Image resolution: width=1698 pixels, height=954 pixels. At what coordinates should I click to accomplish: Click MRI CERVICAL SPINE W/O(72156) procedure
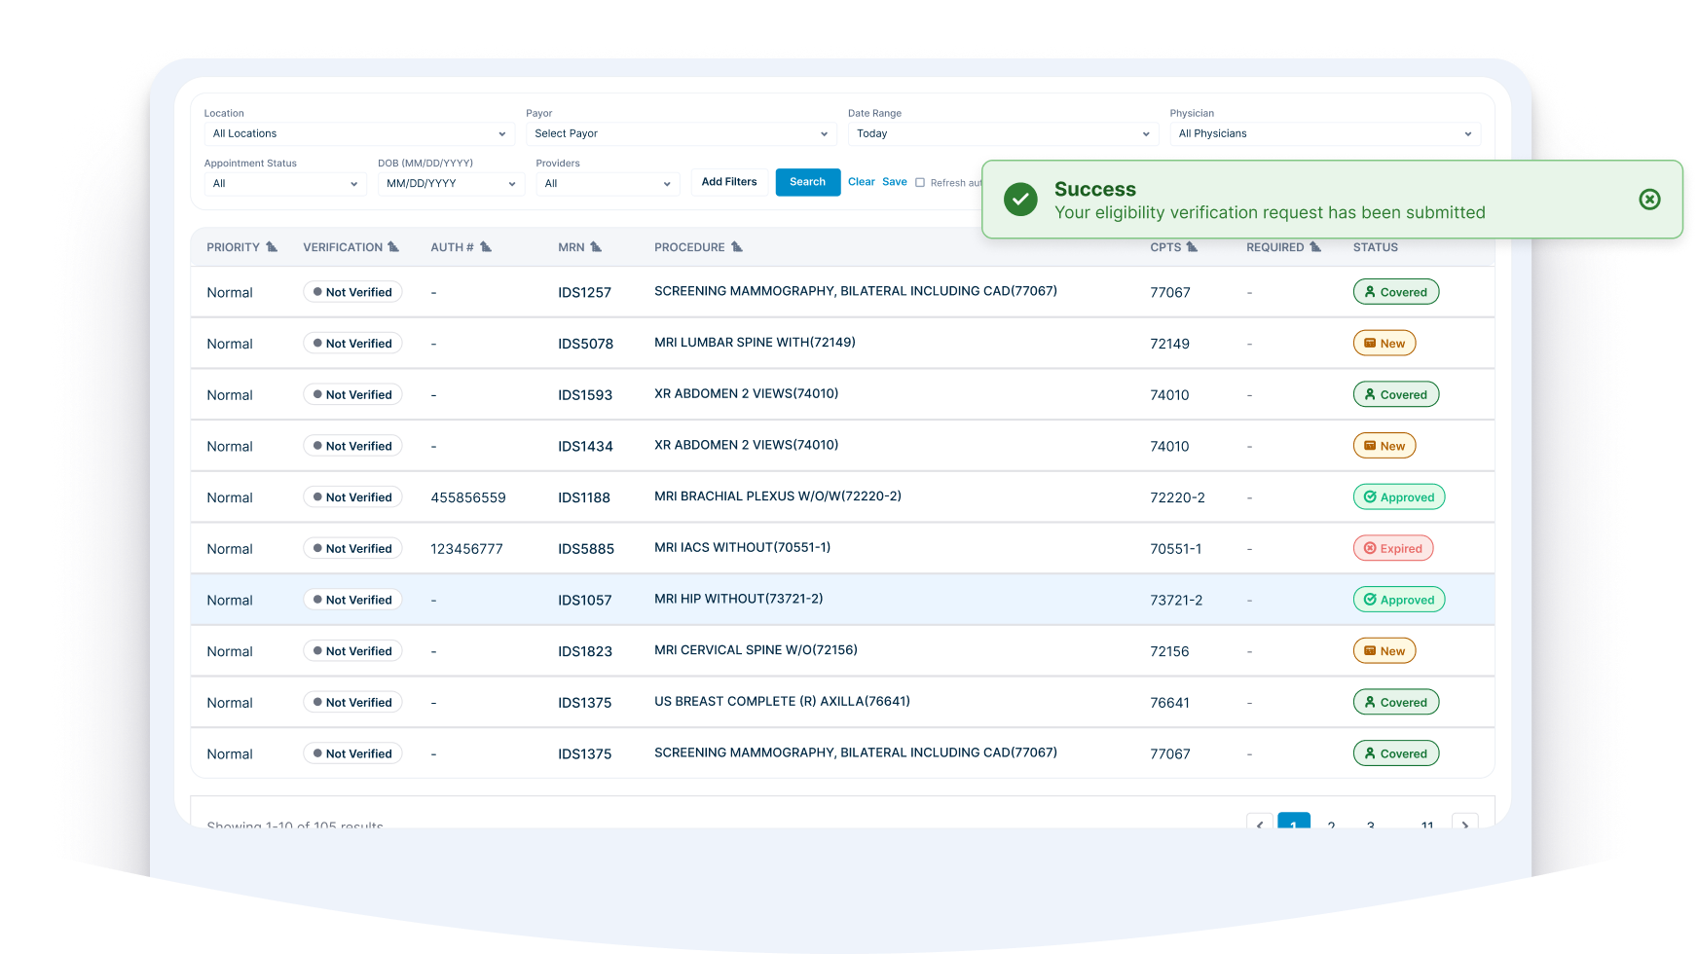pos(756,650)
